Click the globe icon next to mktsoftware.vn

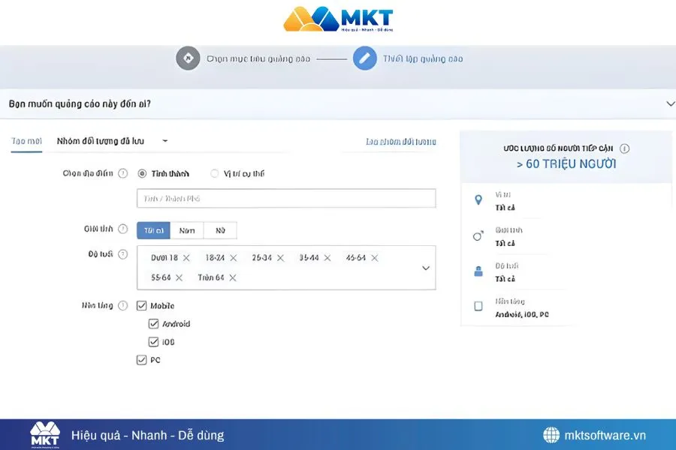551,435
